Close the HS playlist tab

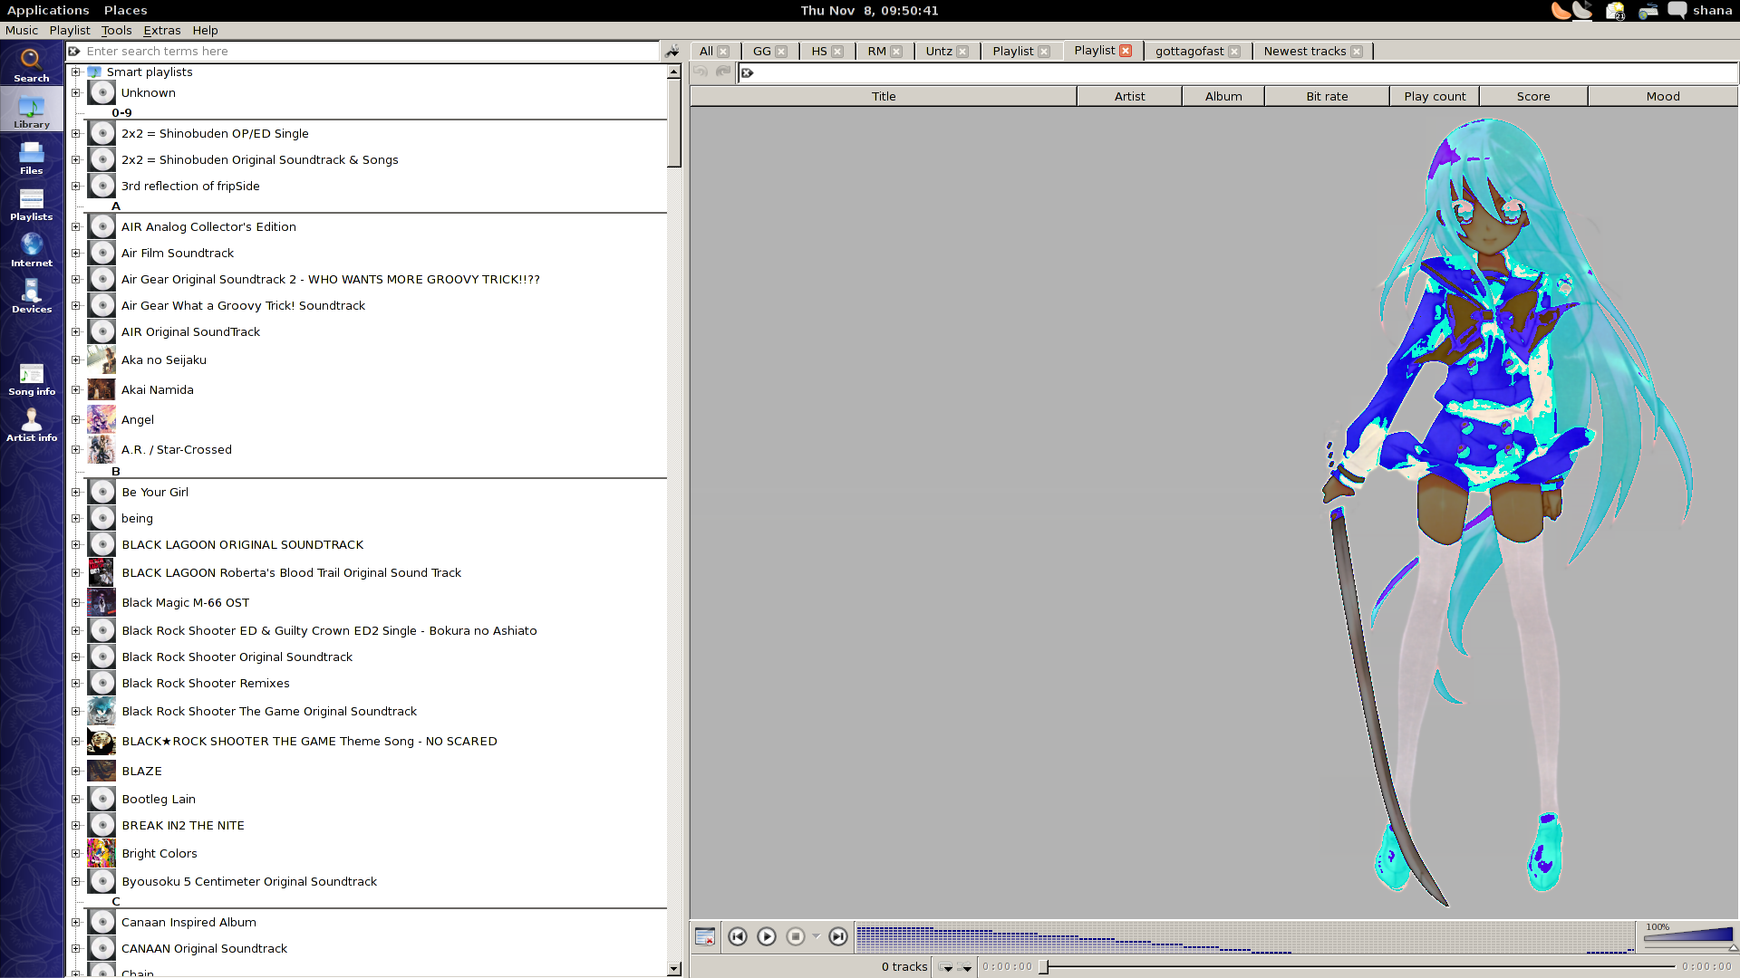837,52
